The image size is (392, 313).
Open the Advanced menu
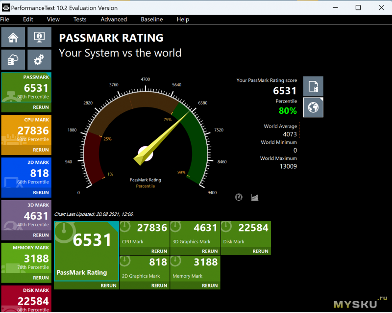click(114, 19)
